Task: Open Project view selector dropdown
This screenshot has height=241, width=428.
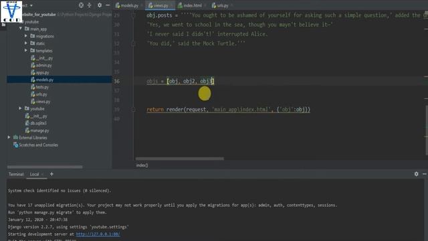Action: click(x=31, y=5)
